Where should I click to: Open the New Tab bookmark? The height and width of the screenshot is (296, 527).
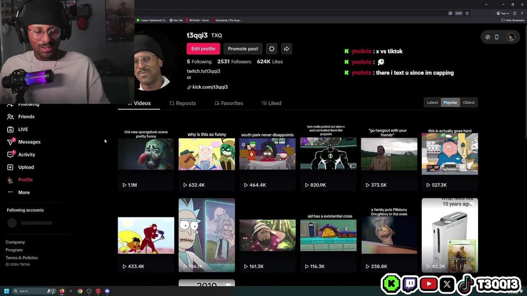tap(176, 20)
